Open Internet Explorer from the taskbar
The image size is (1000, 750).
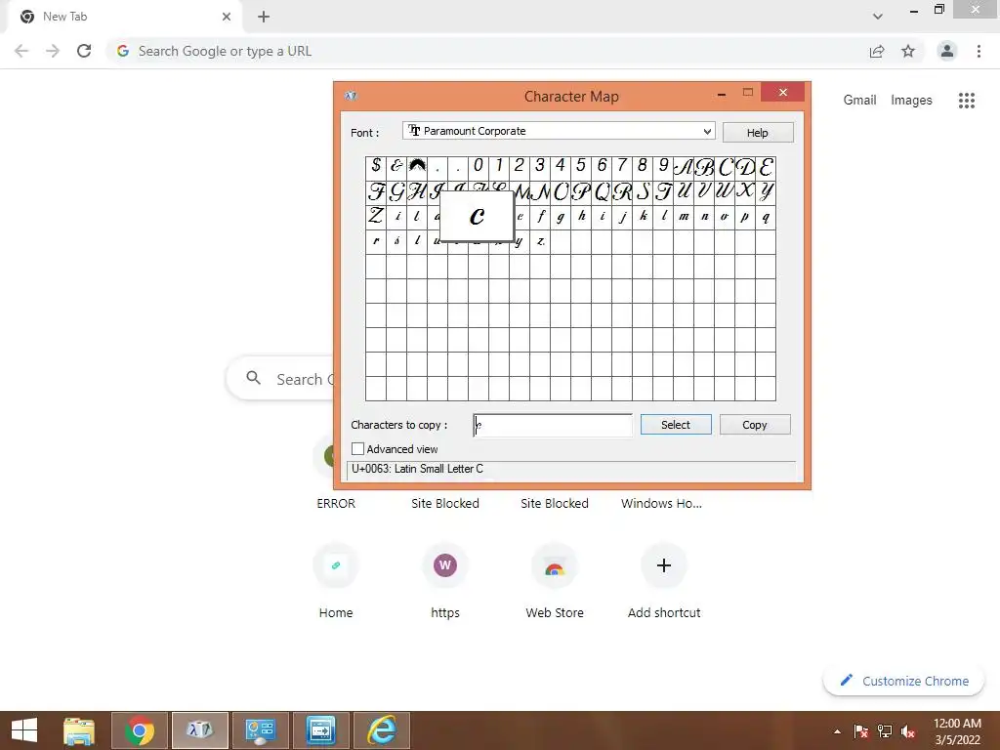pyautogui.click(x=382, y=730)
